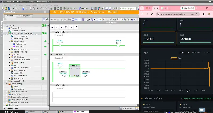
Task: Click the green checkmark beside Local modules
Action: click(43, 78)
